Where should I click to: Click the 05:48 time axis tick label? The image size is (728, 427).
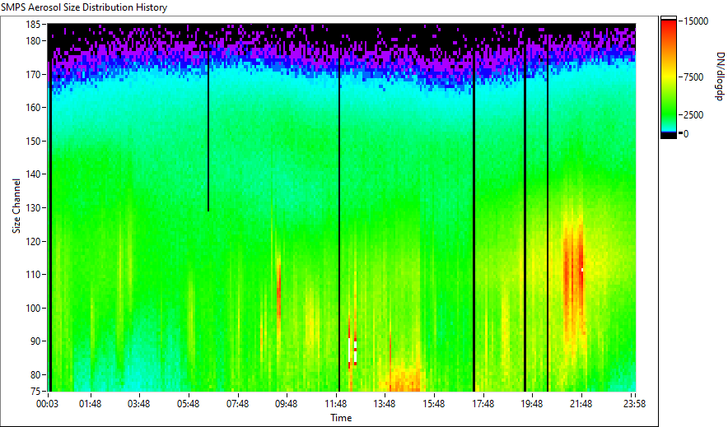point(188,404)
